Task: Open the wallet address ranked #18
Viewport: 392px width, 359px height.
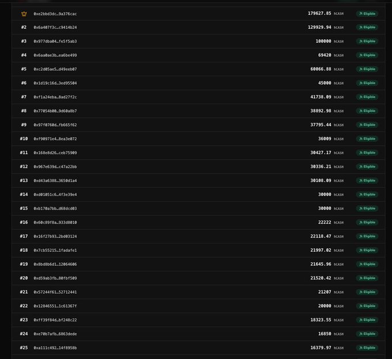Action: coord(55,250)
